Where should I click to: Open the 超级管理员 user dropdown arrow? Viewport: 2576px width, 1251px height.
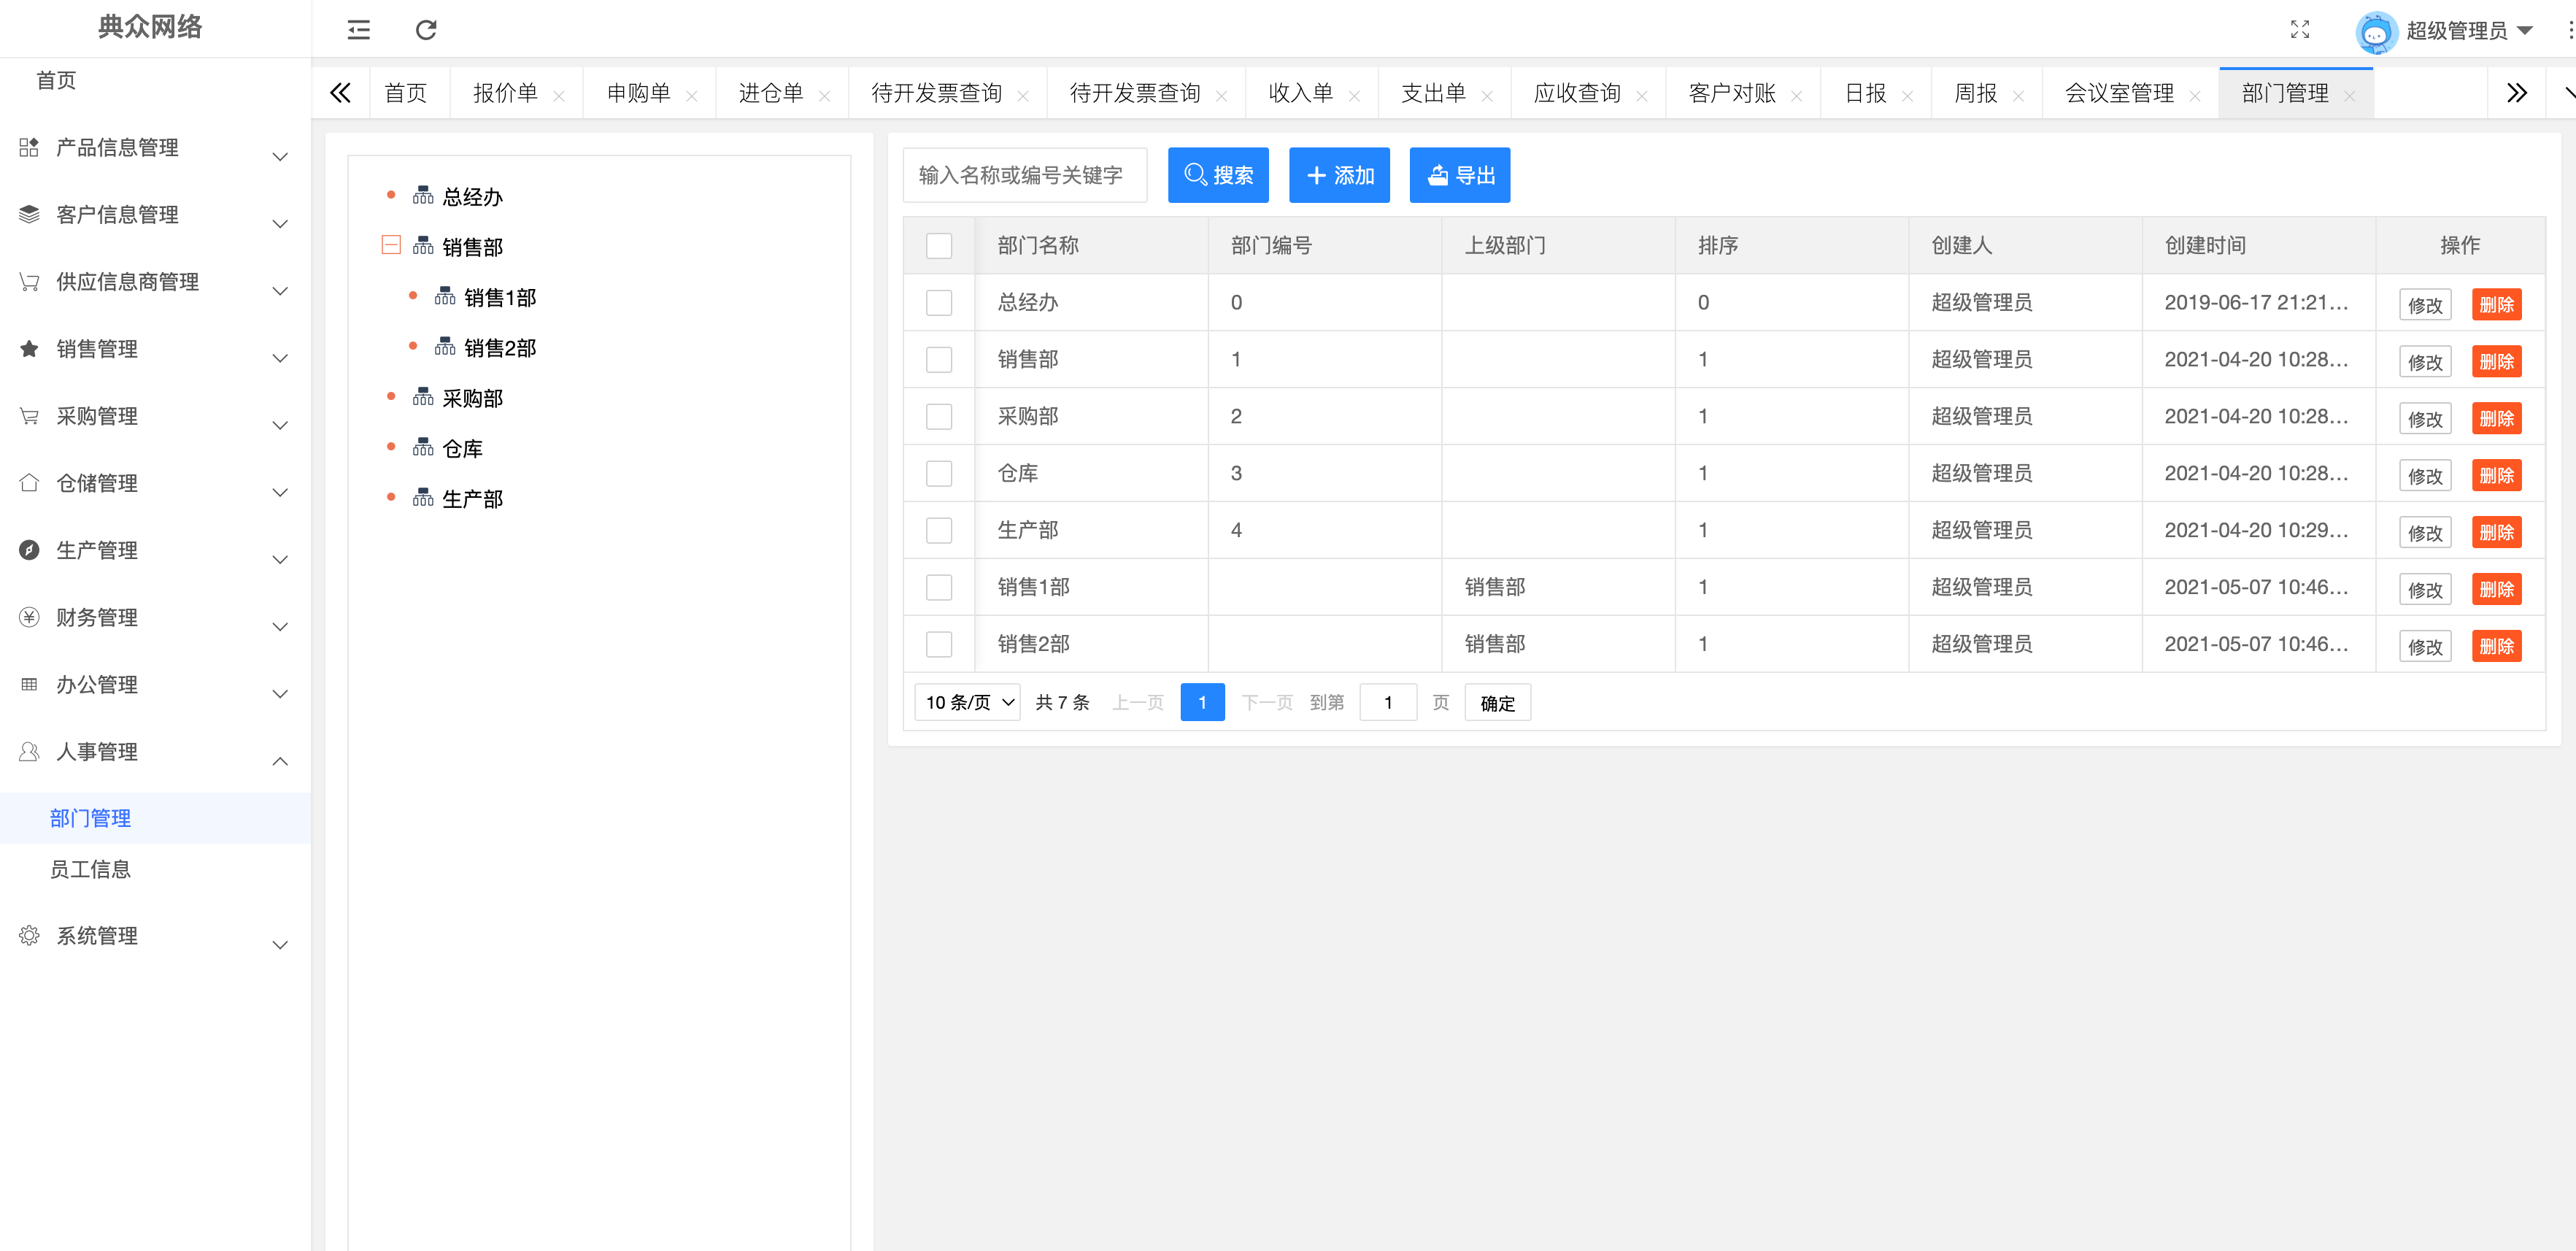[x=2525, y=31]
